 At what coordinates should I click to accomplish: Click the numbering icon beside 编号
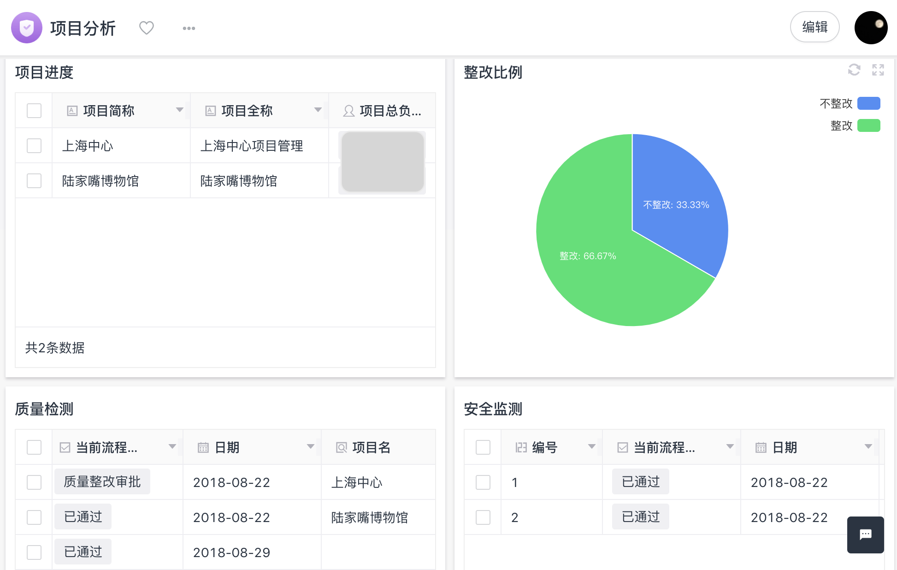point(521,447)
